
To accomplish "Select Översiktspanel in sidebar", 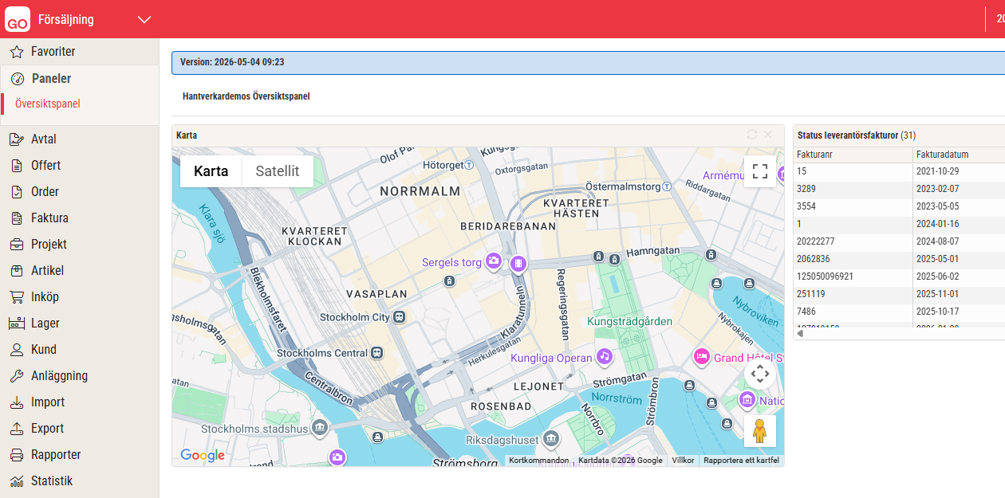I will coord(48,104).
